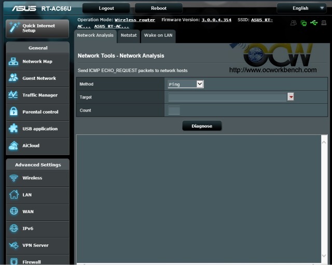
Task: Click the IPv6 globe icon
Action: click(x=14, y=228)
